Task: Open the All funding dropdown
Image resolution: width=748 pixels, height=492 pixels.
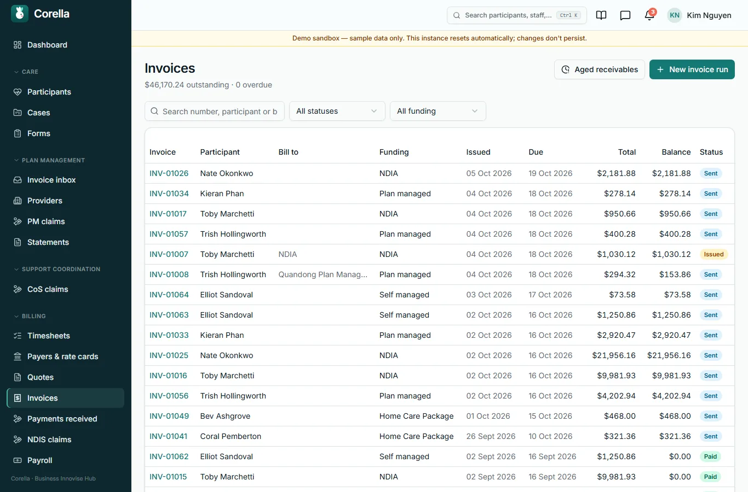Action: click(438, 111)
